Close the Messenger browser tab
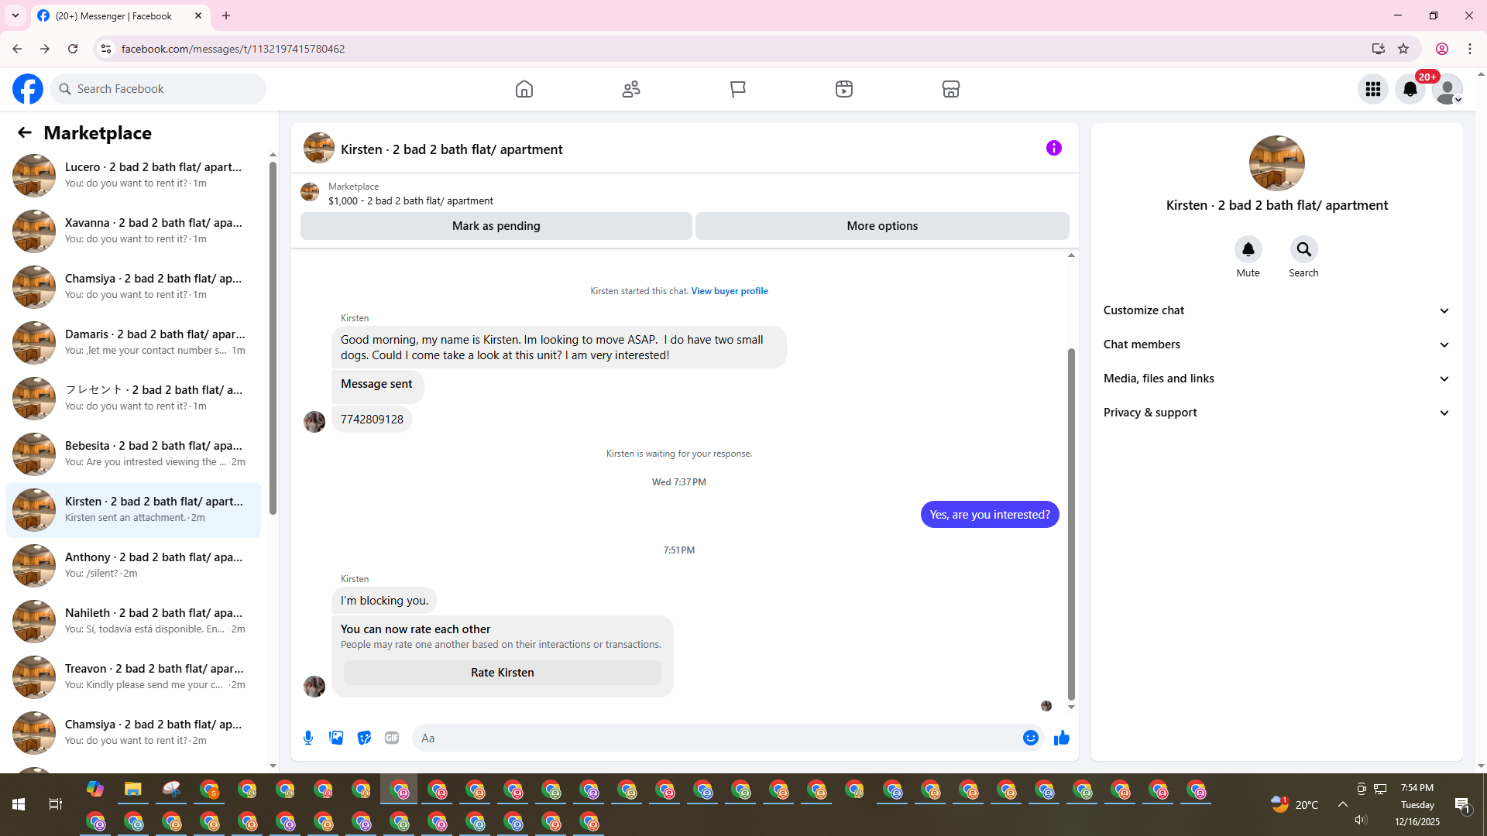Screen dimensions: 1487x836 pos(198,15)
